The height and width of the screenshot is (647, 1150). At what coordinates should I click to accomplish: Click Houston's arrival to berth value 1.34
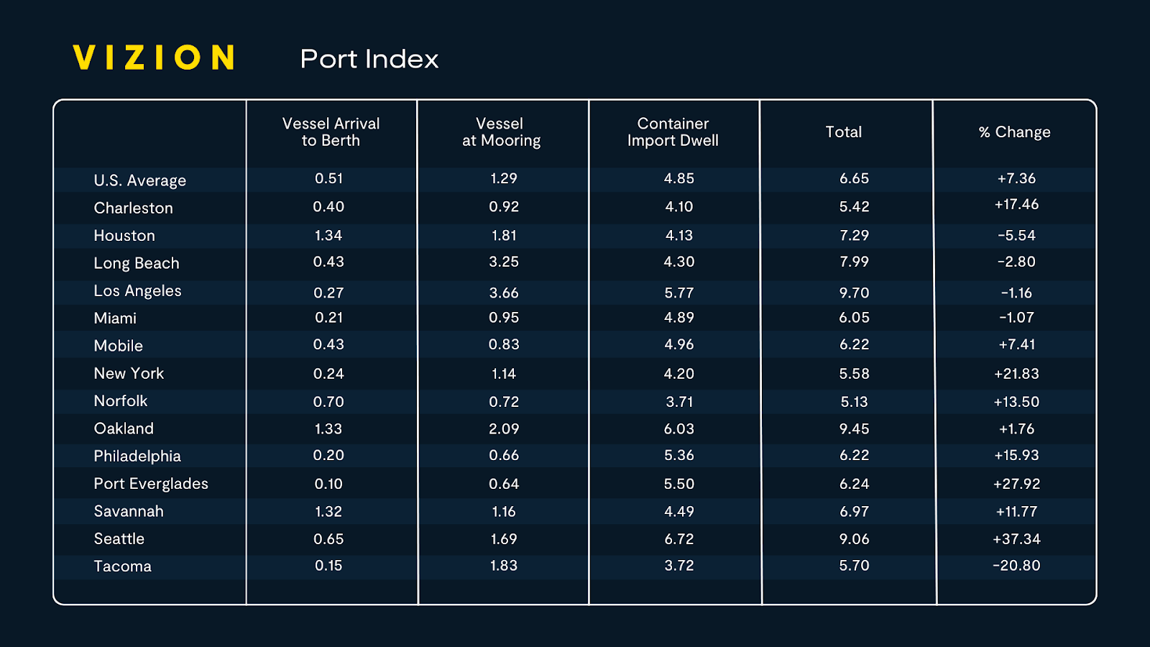pyautogui.click(x=328, y=235)
